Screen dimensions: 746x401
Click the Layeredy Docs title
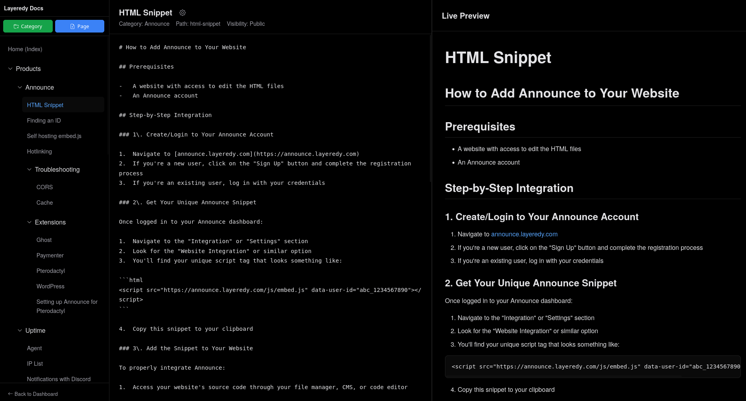24,8
